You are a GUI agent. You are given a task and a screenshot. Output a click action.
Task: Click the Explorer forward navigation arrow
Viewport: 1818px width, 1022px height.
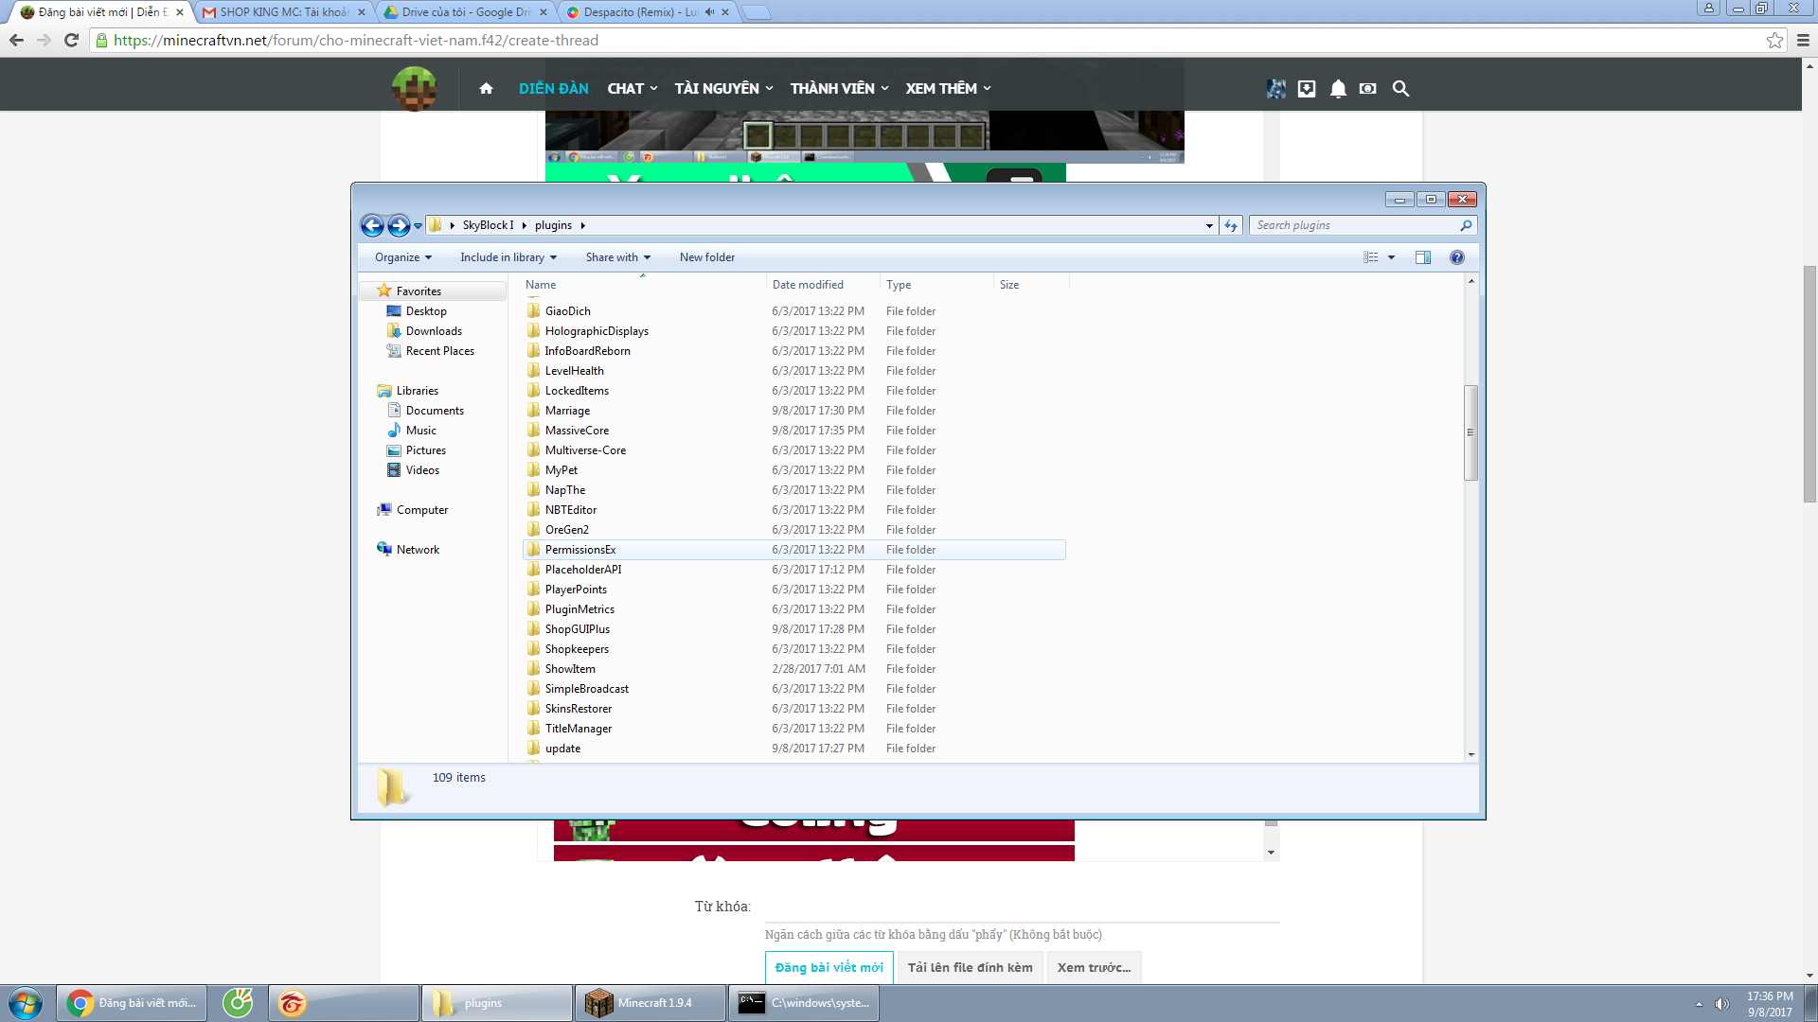[399, 225]
